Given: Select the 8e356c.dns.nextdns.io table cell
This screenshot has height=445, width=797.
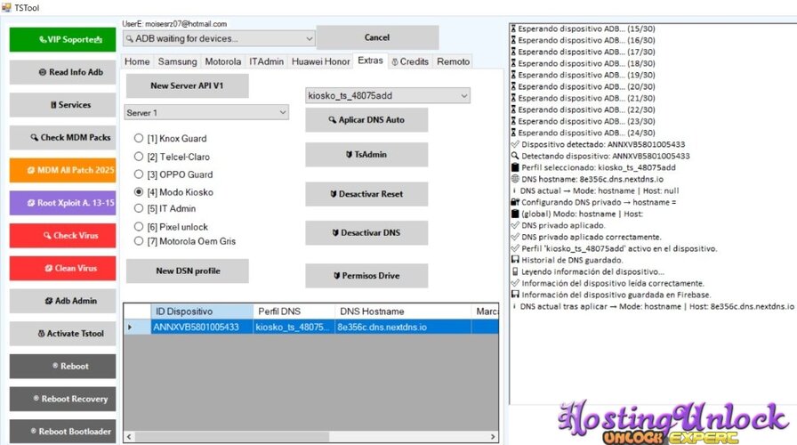Looking at the screenshot, I should pos(403,327).
